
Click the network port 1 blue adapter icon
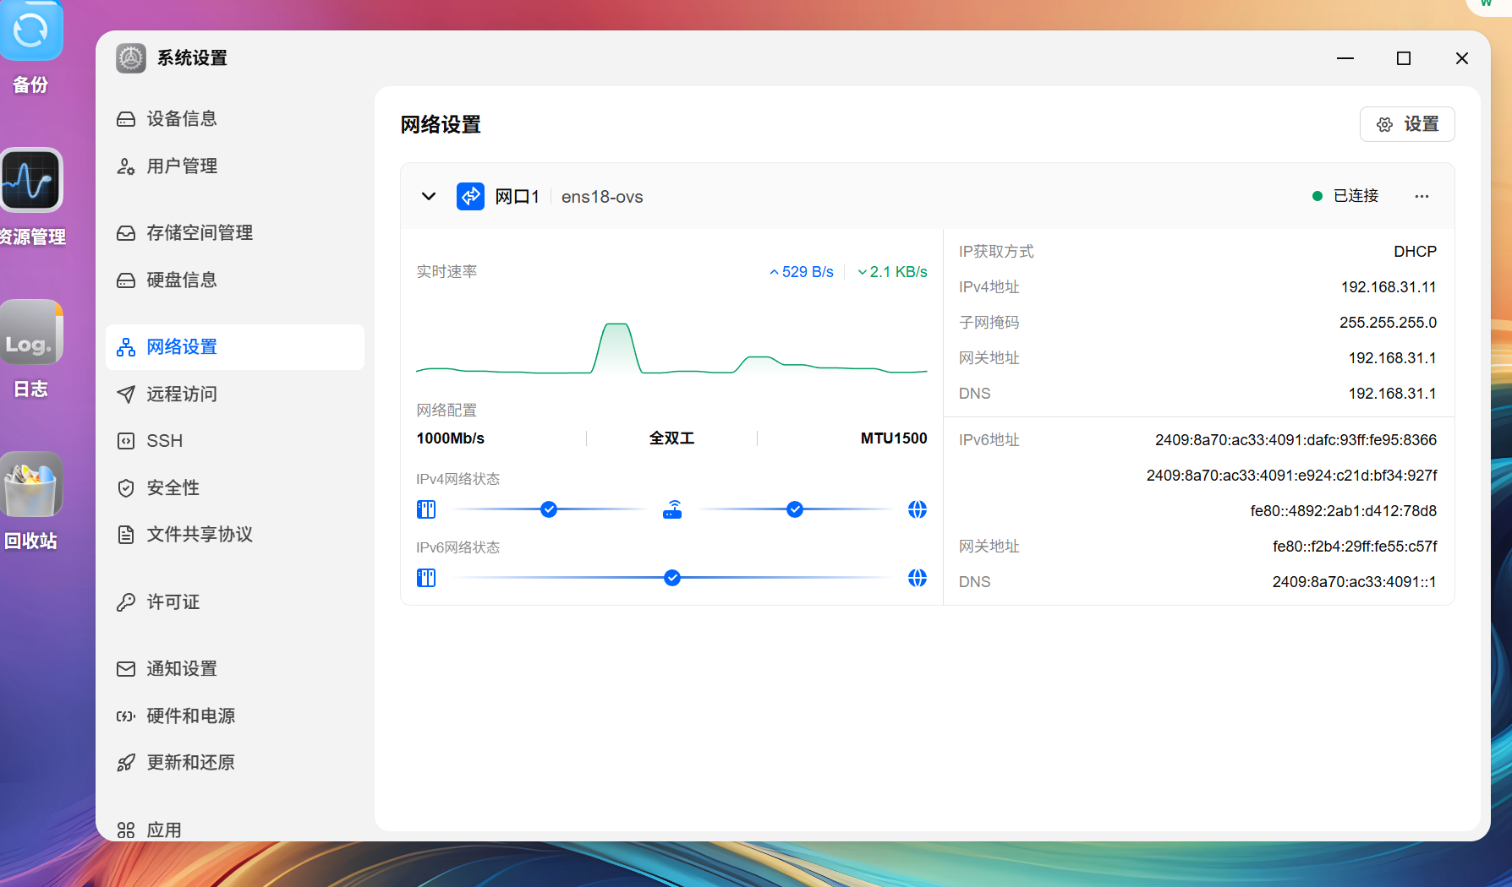pos(470,196)
